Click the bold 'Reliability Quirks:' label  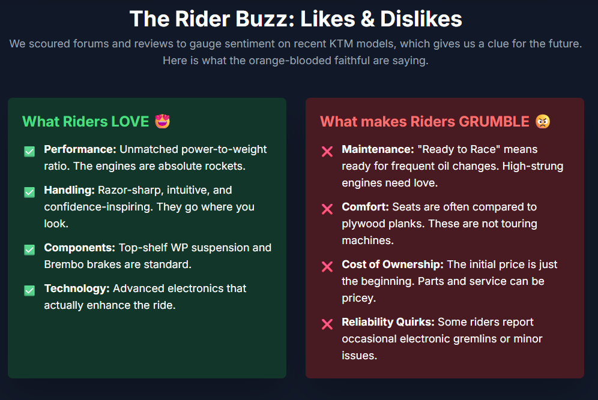[x=388, y=322]
